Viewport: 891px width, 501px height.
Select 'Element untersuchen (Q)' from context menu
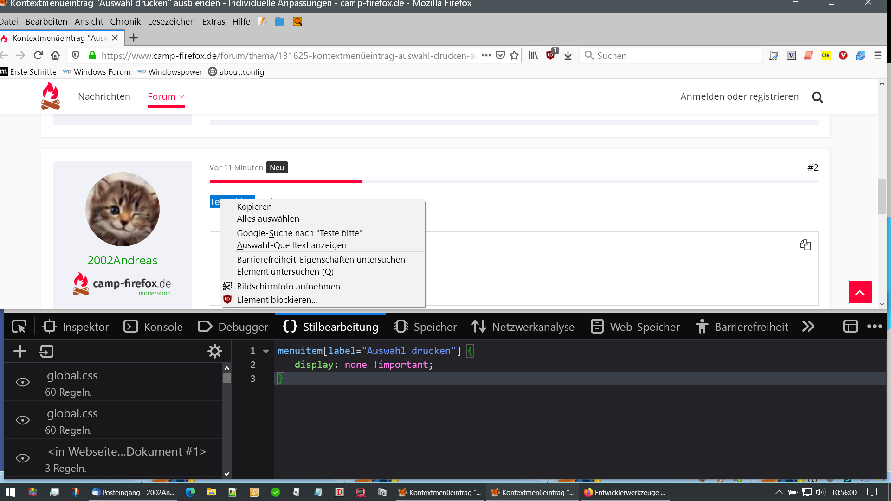tap(285, 272)
